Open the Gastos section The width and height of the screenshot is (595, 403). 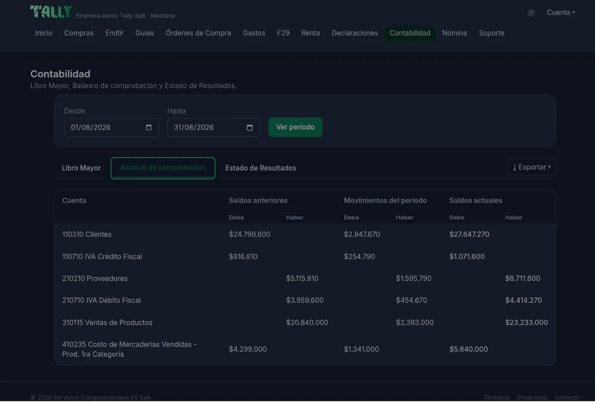[254, 33]
